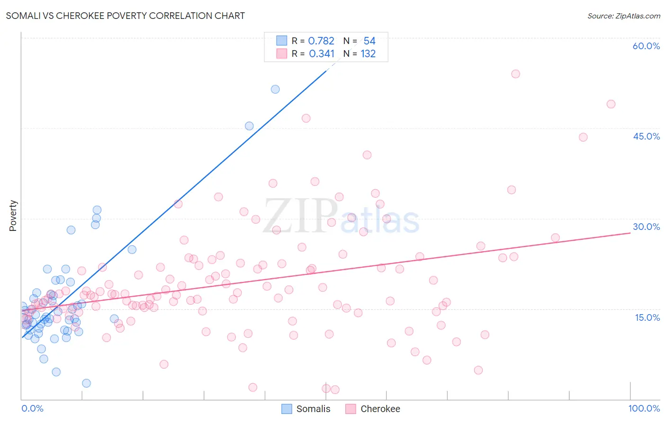Screen dimensions: 666x422
Task: Click the pink R = 0.341 stats swatch
Action: point(282,53)
